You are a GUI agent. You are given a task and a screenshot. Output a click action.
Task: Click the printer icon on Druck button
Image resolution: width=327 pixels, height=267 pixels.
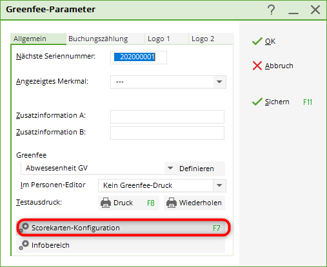pyautogui.click(x=106, y=203)
